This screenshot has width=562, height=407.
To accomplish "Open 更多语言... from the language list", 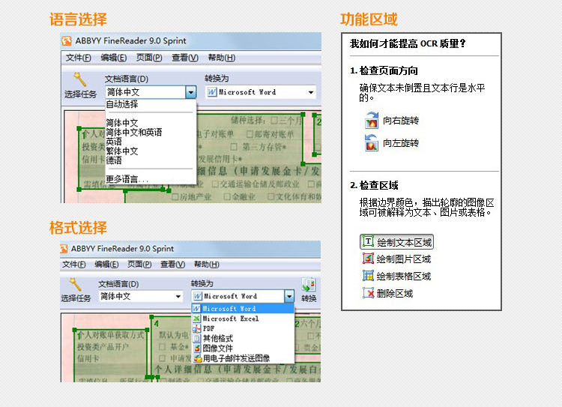I will click(127, 179).
